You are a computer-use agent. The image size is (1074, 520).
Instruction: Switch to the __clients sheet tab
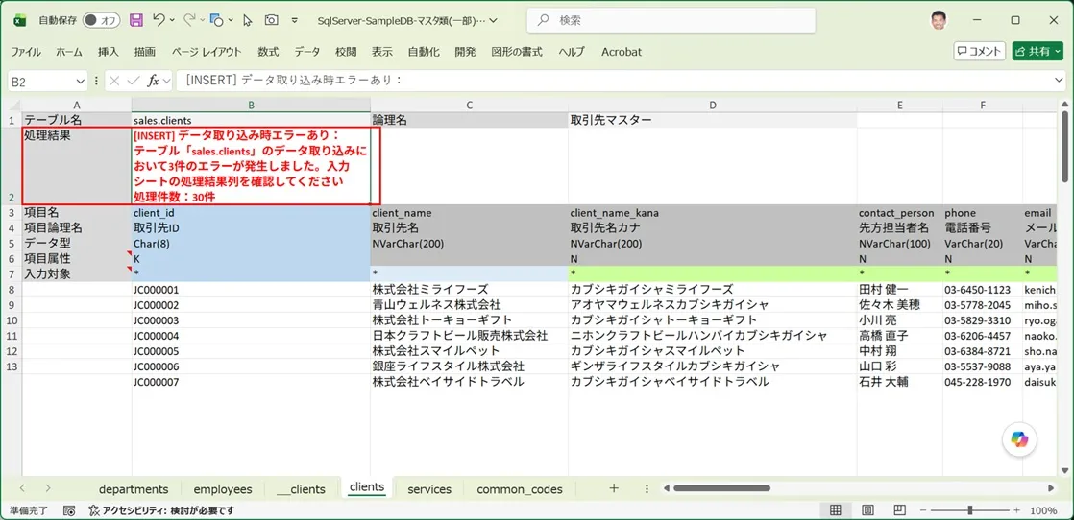tap(302, 489)
